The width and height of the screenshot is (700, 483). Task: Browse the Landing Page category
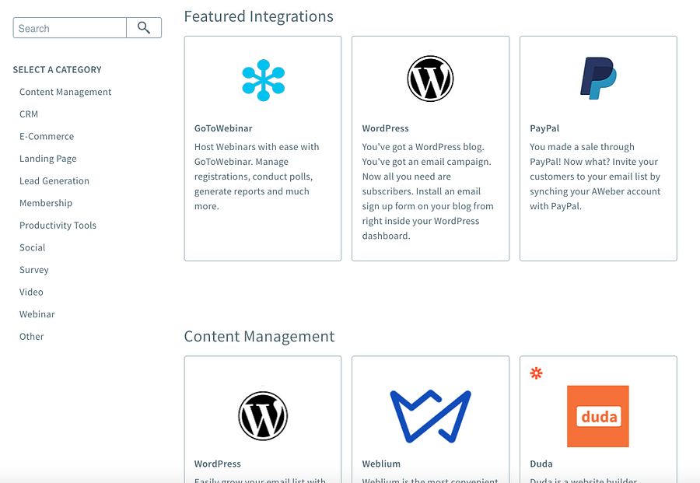pos(47,158)
